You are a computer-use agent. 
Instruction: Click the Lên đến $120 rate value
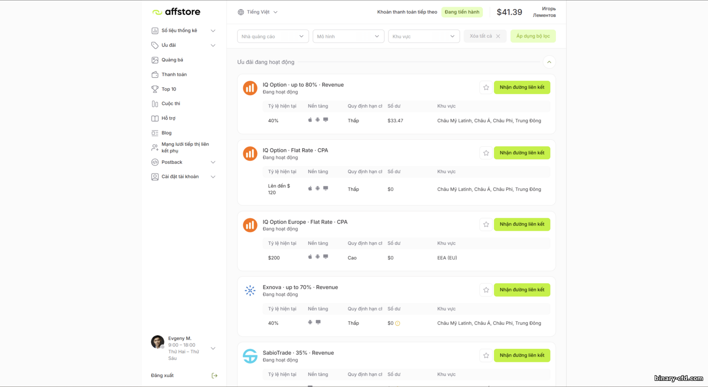pos(279,189)
